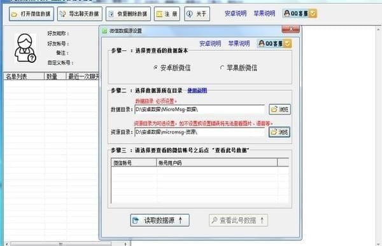The image size is (382, 246).
Task: Click the dialog title bar app icon
Action: click(104, 31)
